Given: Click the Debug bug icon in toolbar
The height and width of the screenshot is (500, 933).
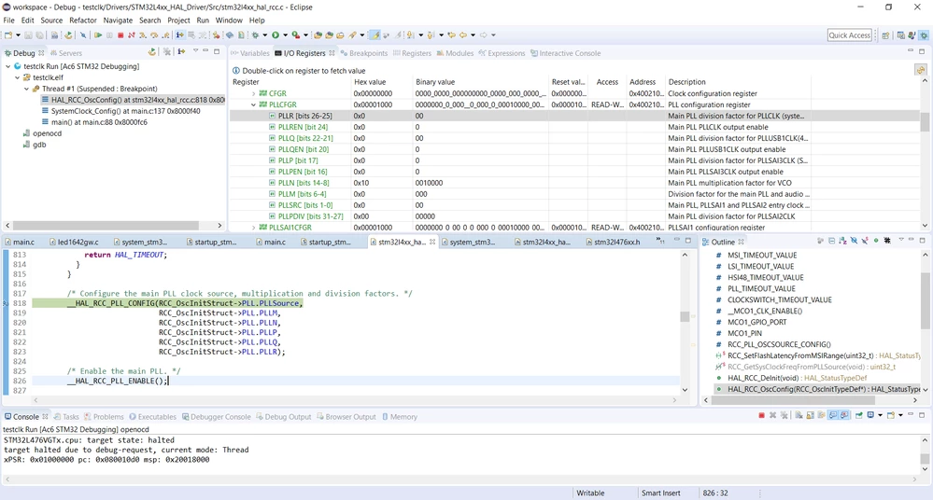Looking at the screenshot, I should coord(255,35).
